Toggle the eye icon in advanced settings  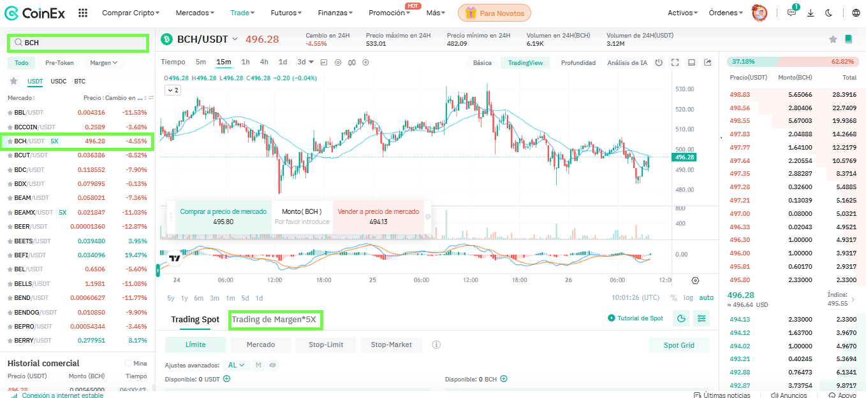tap(272, 366)
